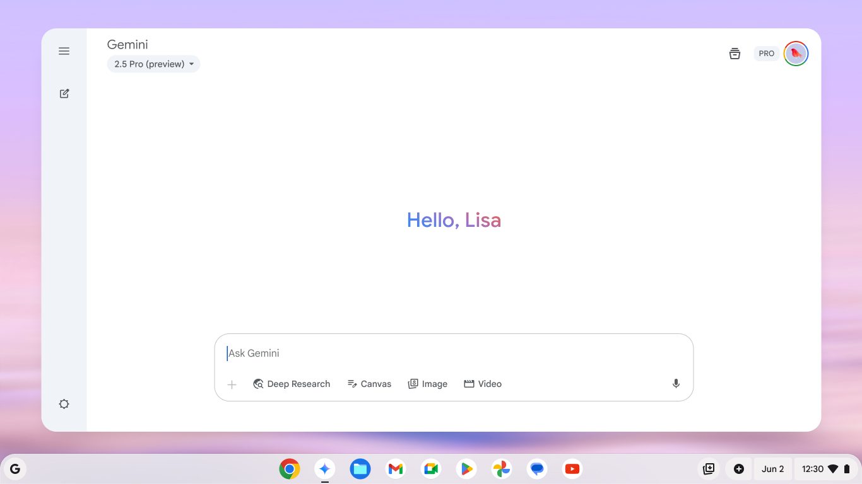Viewport: 862px width, 484px height.
Task: Open the Jun 2 calendar date
Action: tap(772, 469)
